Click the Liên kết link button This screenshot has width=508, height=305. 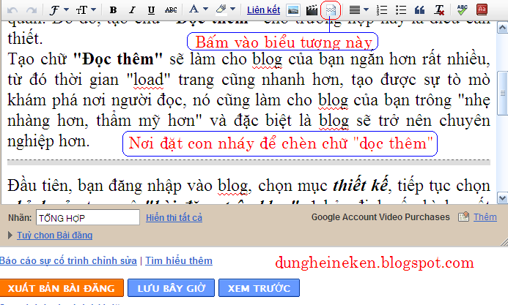point(263,10)
